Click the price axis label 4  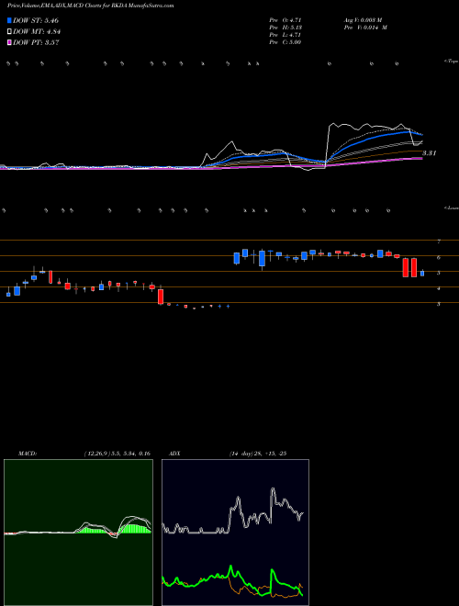(439, 288)
